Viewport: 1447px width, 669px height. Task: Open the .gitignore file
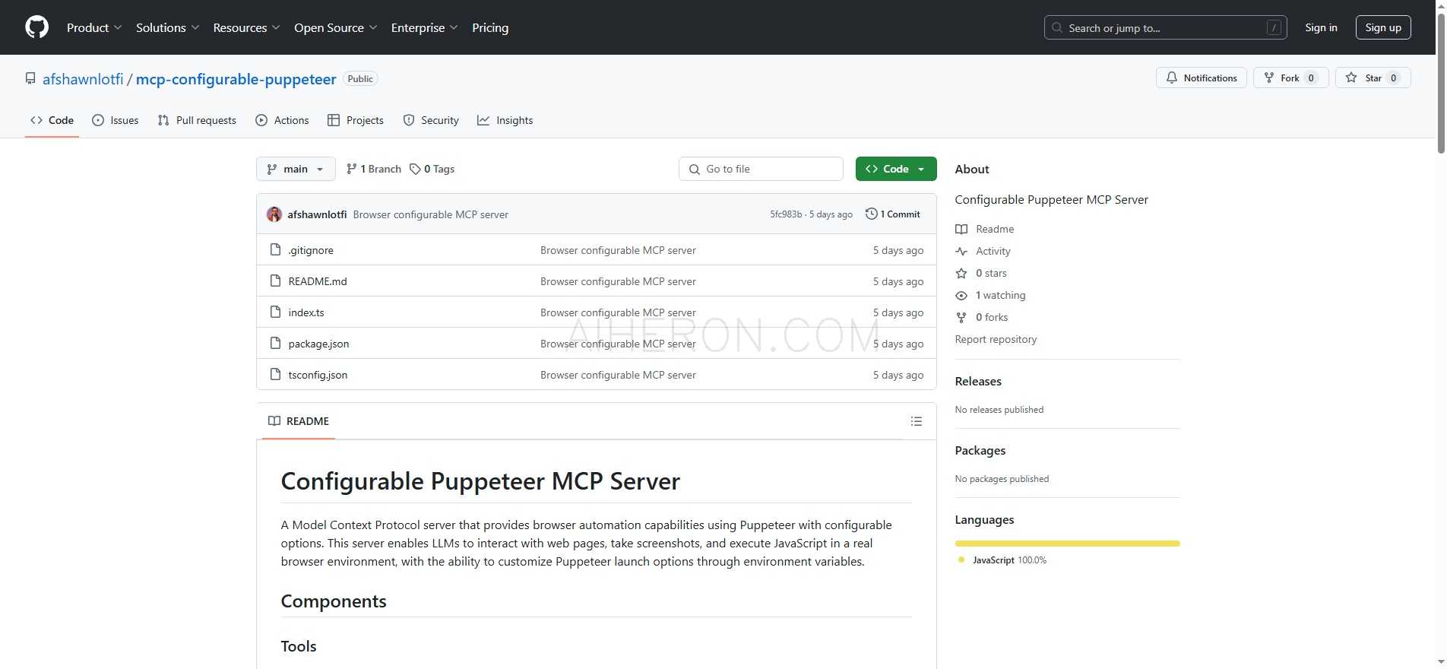(311, 250)
